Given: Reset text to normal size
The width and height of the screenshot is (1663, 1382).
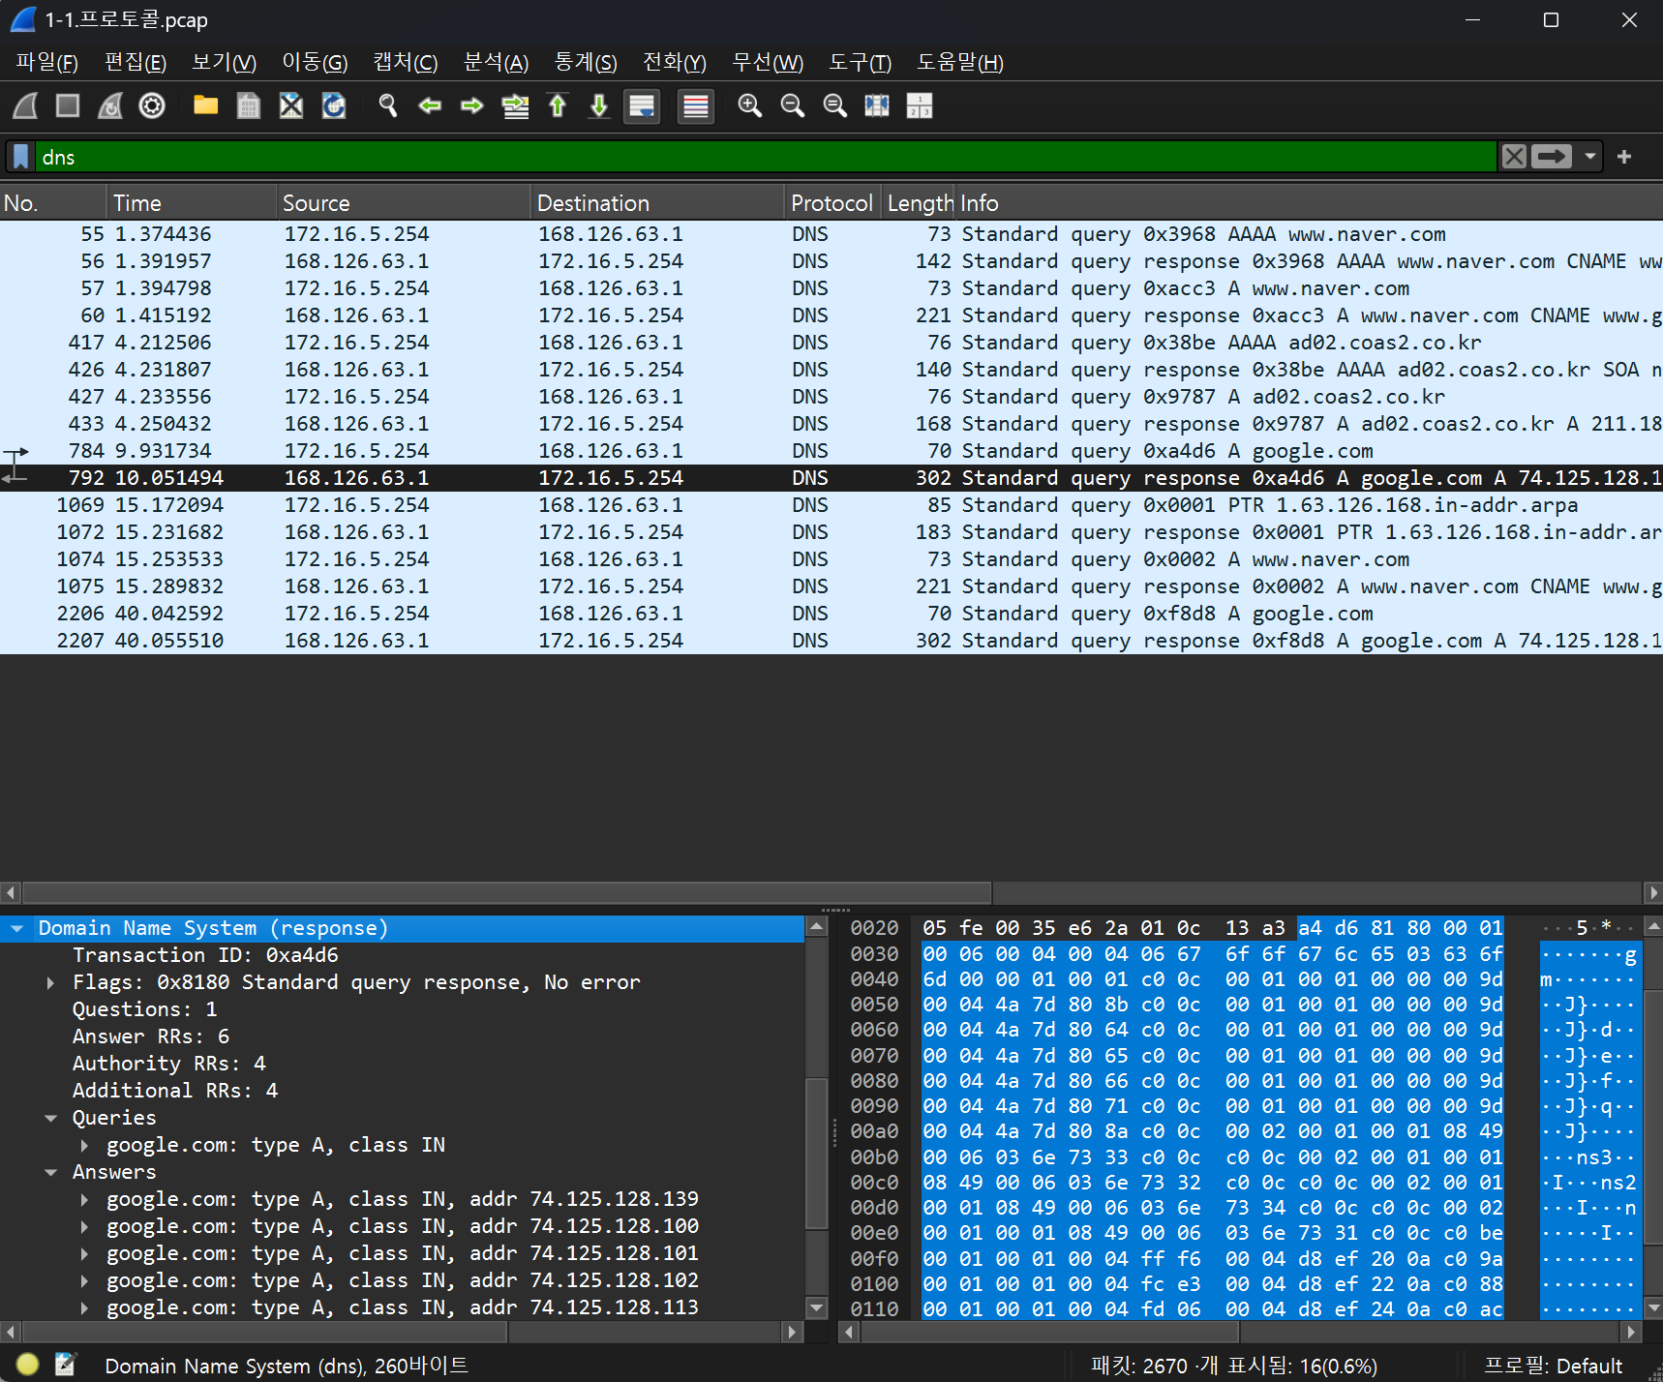Looking at the screenshot, I should (x=835, y=105).
